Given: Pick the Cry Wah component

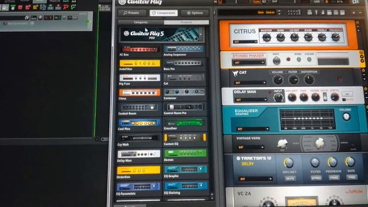Looking at the screenshot, I should pos(139,140).
